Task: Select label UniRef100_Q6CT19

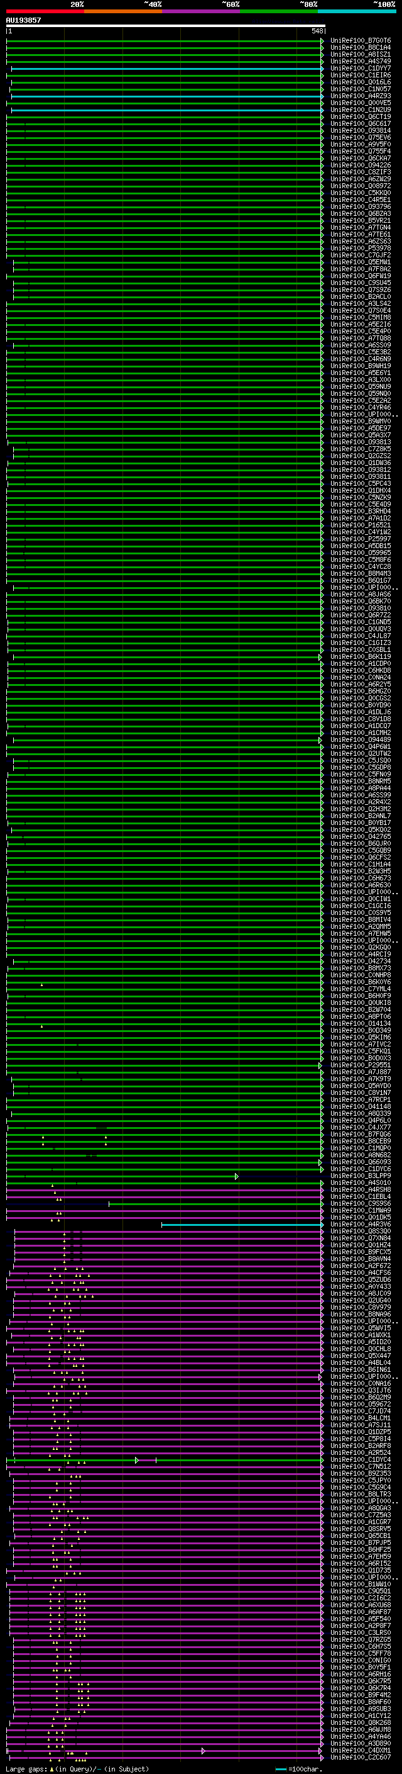Action: pyautogui.click(x=360, y=116)
